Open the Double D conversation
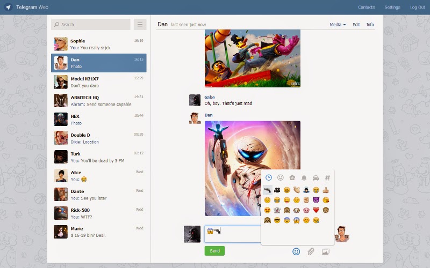This screenshot has width=430, height=268. click(99, 138)
